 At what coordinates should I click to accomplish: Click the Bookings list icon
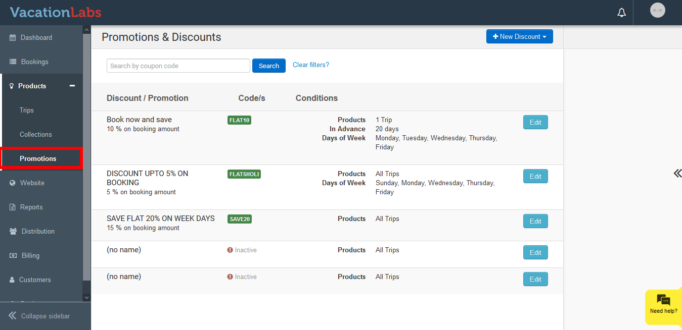point(13,62)
